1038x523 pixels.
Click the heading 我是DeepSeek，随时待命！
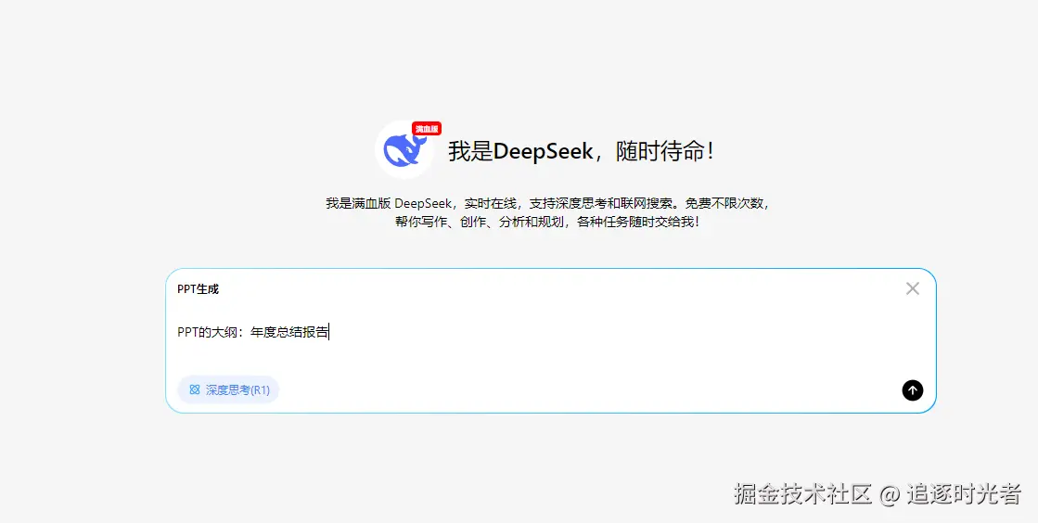pyautogui.click(x=582, y=151)
